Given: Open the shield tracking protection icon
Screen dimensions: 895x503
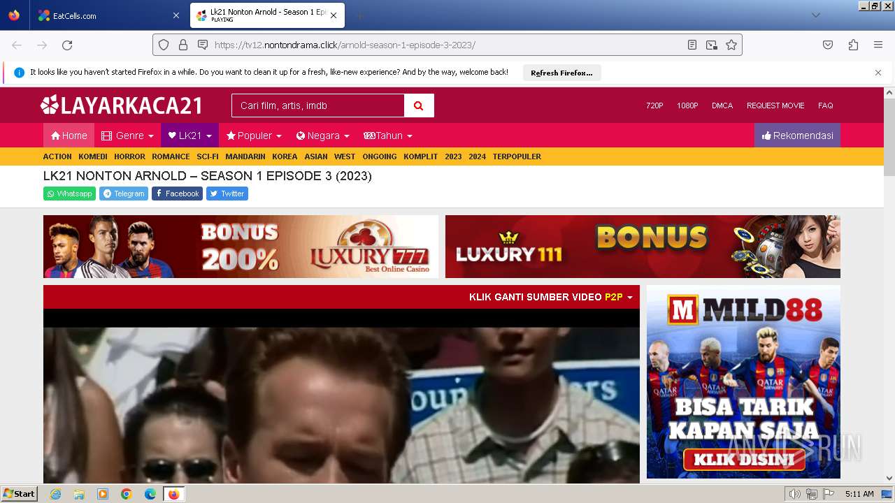Looking at the screenshot, I should (x=164, y=45).
